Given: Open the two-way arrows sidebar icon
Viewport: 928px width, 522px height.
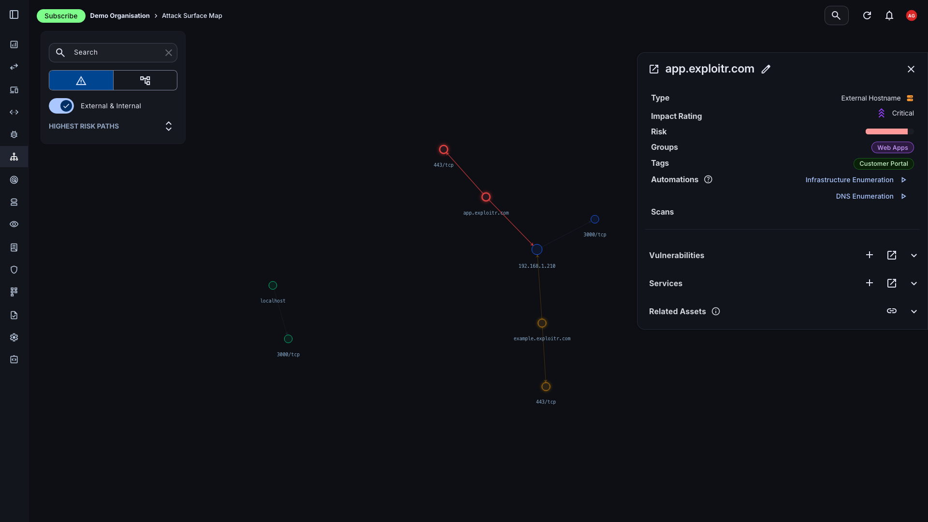Looking at the screenshot, I should (14, 67).
